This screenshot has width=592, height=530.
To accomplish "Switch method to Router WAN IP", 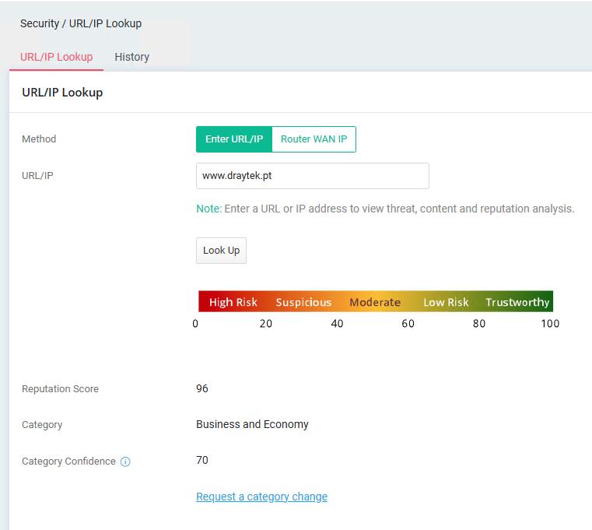I will coord(314,139).
